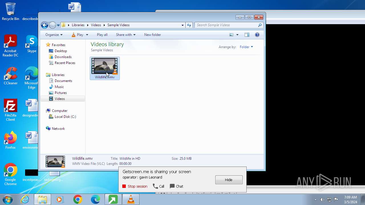Click the Wildlife.wmv details pane thumbnail

55,161
